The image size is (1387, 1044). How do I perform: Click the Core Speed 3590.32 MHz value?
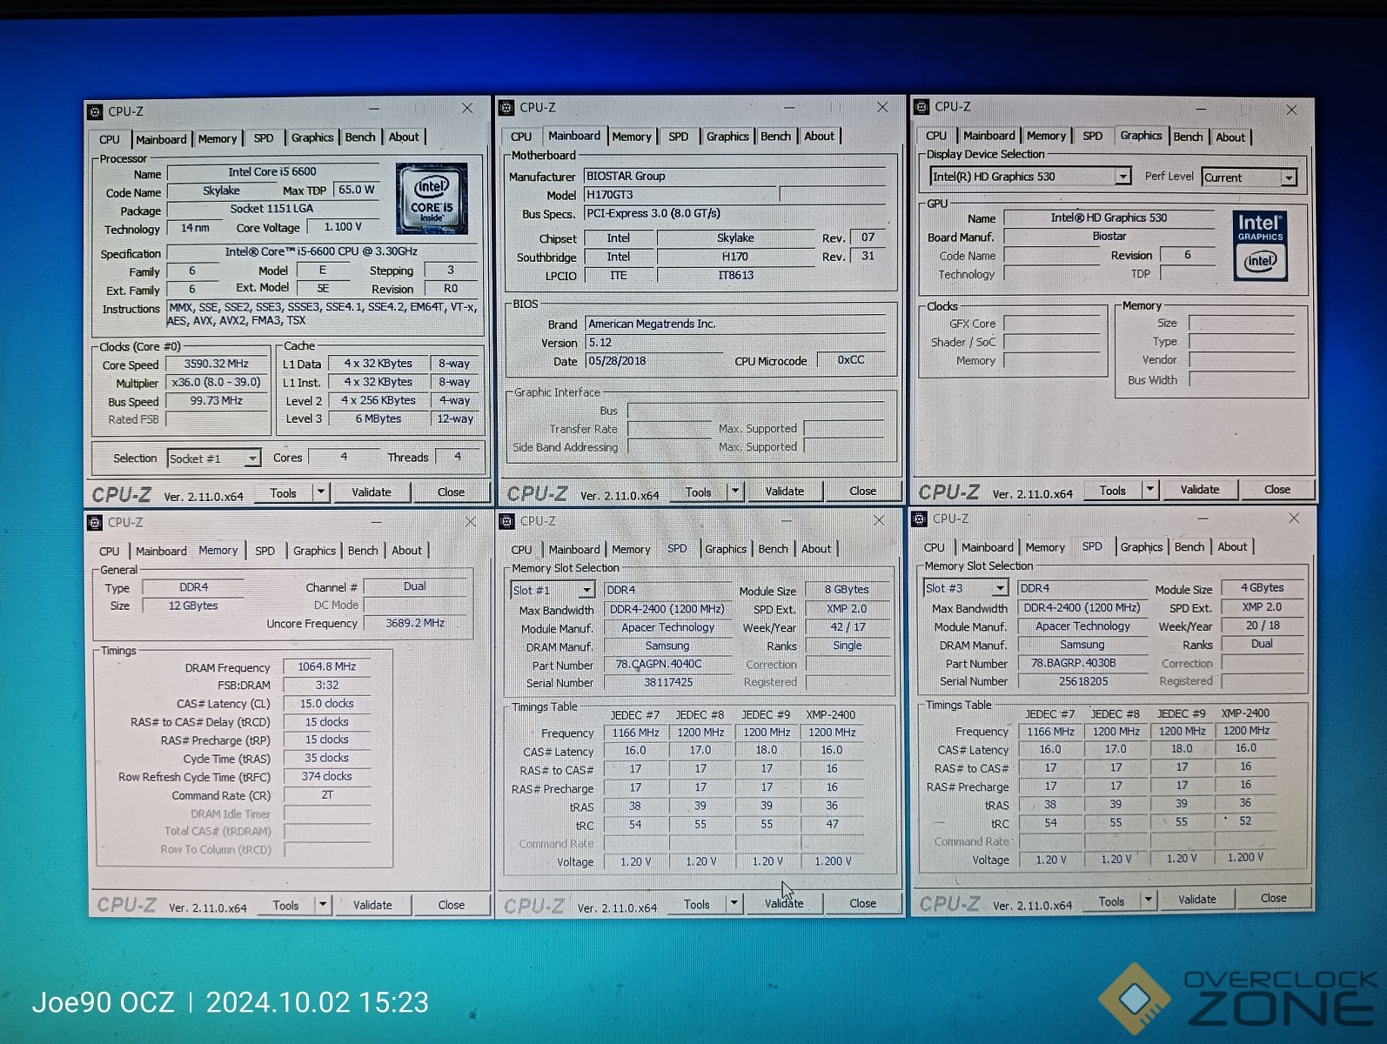pyautogui.click(x=217, y=365)
